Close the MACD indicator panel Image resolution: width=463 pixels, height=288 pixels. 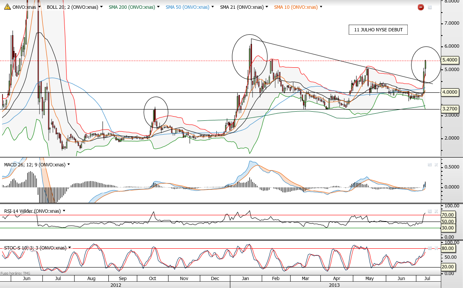pos(436,165)
